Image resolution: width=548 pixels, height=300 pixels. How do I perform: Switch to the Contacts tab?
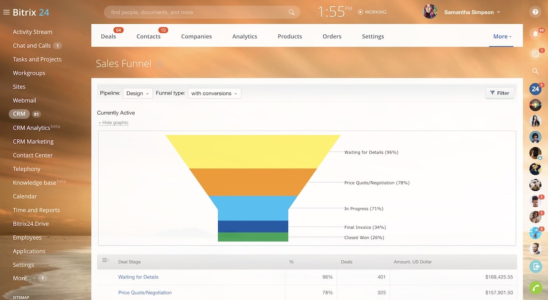click(x=148, y=36)
